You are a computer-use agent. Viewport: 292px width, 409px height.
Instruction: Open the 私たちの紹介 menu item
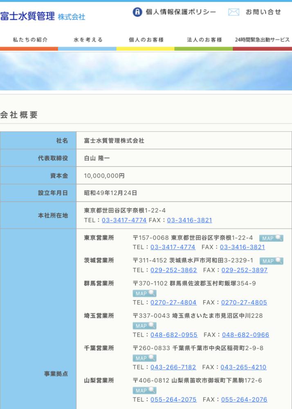click(x=30, y=40)
